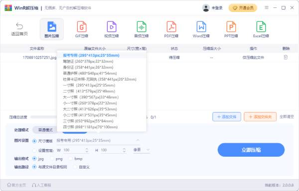Click the 待压缩 status cell
Viewport: 299px width, 191px height.
(174, 57)
